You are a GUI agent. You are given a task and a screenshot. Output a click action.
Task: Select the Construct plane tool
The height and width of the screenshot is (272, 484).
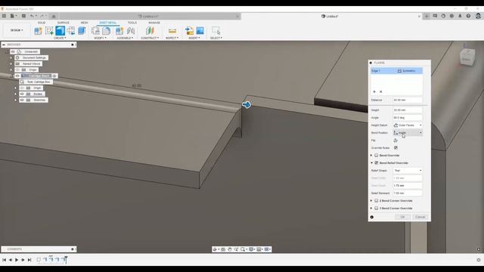(150, 30)
